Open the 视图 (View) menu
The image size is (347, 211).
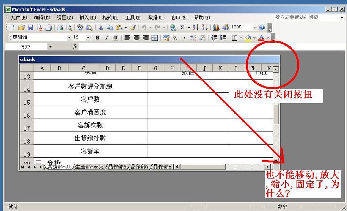(x=65, y=18)
